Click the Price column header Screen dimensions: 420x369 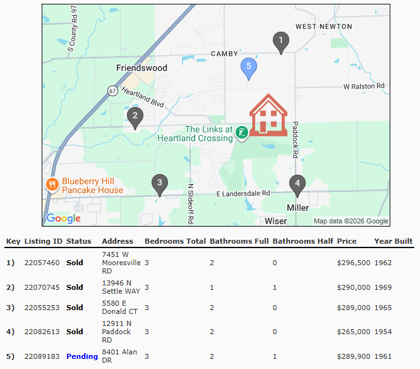tap(347, 241)
